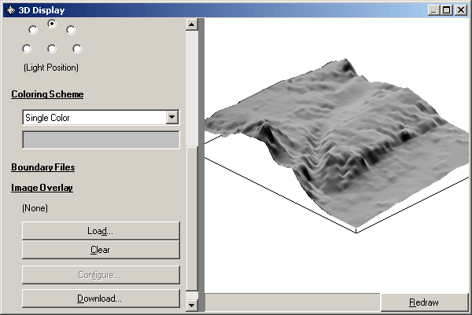Select the upper-right light position radio button
The height and width of the screenshot is (315, 472).
(x=71, y=30)
